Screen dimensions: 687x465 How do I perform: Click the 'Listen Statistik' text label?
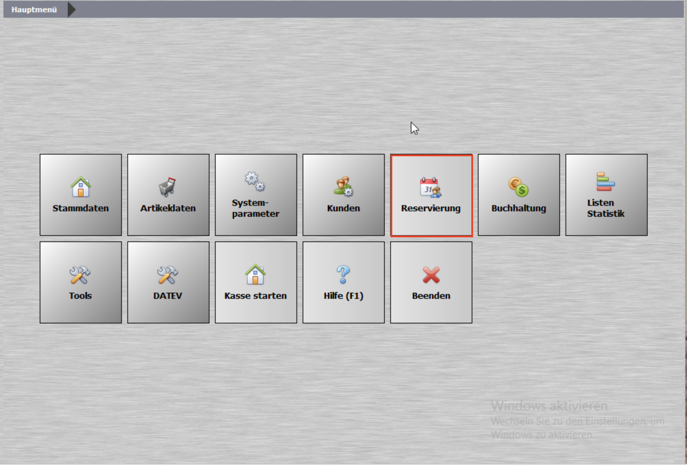(606, 208)
